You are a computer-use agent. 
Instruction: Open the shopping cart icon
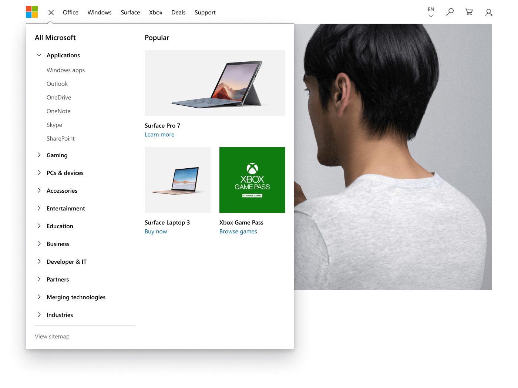(x=469, y=12)
